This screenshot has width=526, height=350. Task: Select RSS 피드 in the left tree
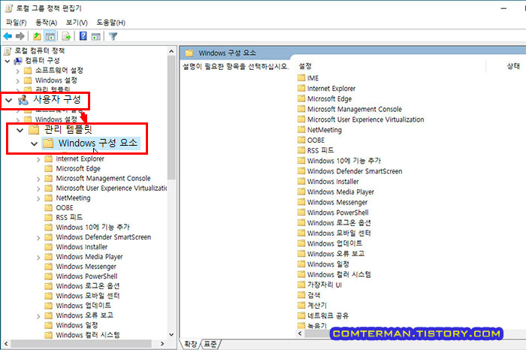[x=69, y=218]
